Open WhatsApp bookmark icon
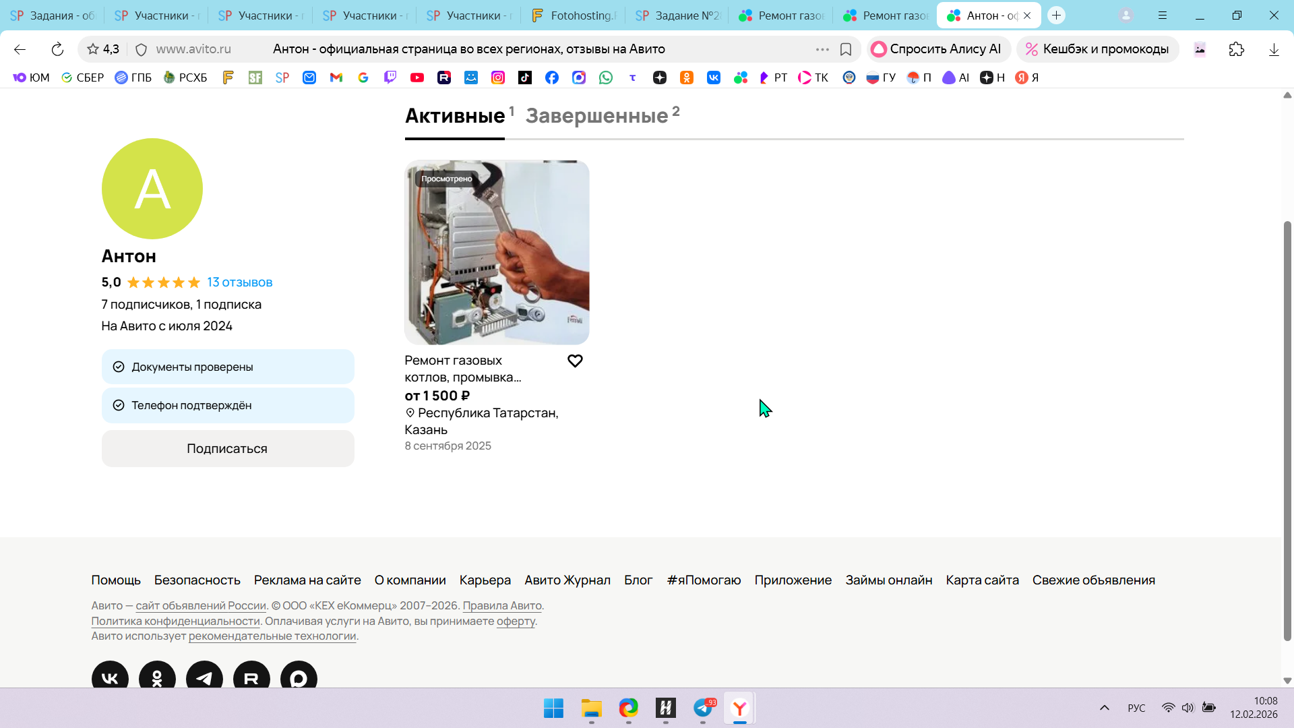This screenshot has width=1294, height=728. pyautogui.click(x=606, y=78)
